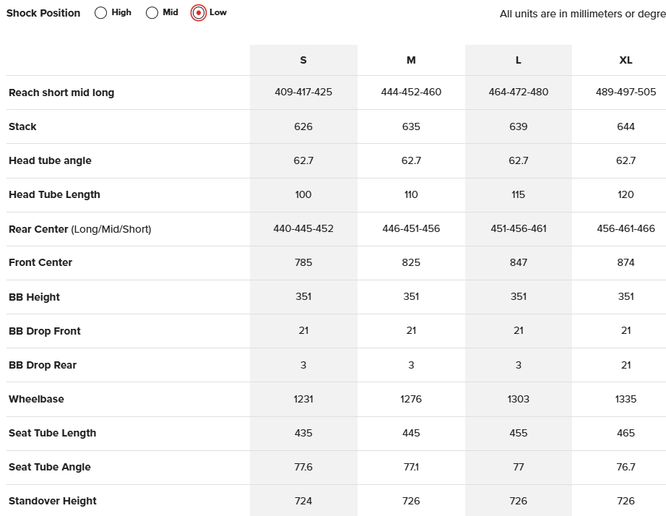Image resolution: width=666 pixels, height=516 pixels.
Task: Click the Reach short mid long row label
Action: point(61,93)
